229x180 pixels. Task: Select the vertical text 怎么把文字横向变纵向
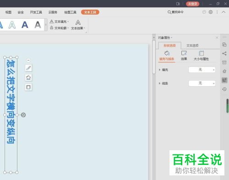point(11,102)
